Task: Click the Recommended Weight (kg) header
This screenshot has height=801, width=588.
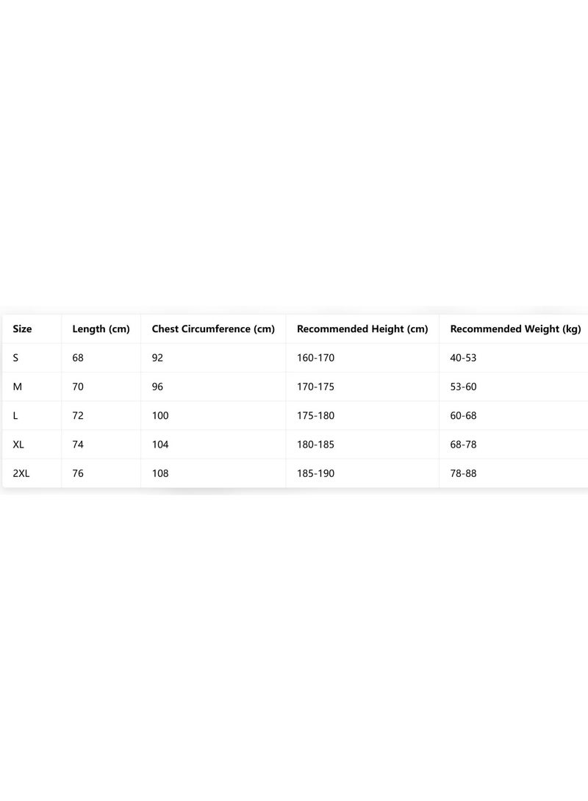Action: (515, 329)
